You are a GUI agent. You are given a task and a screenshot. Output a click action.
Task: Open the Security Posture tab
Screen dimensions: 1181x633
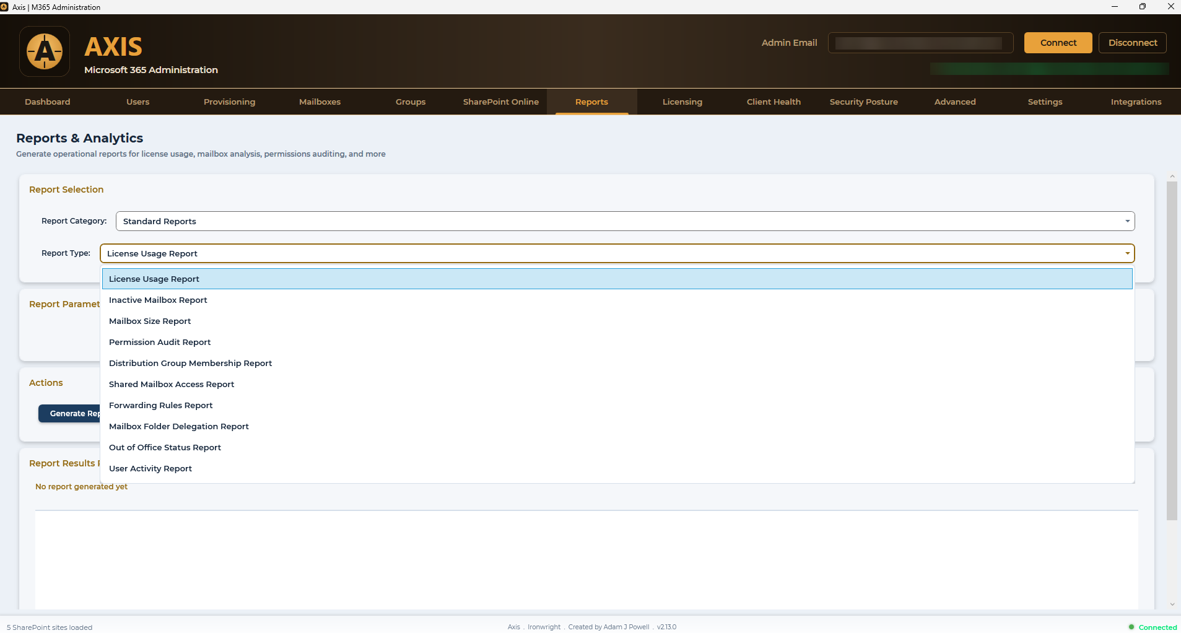click(864, 102)
